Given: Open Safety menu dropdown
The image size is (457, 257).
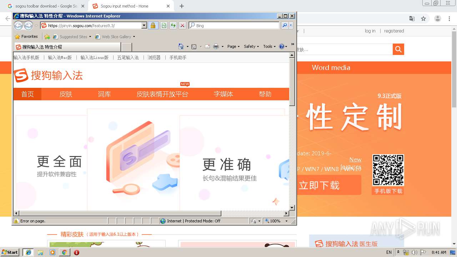Looking at the screenshot, I should click(x=251, y=46).
